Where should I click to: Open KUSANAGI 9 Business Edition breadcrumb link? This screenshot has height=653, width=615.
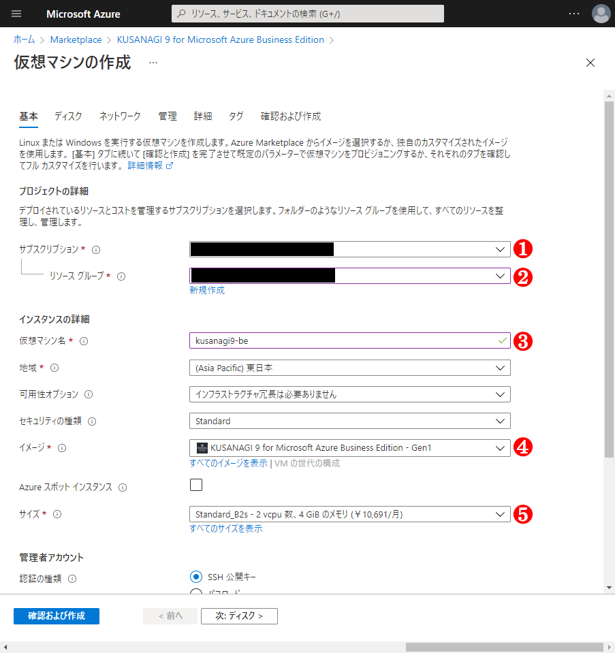point(221,39)
